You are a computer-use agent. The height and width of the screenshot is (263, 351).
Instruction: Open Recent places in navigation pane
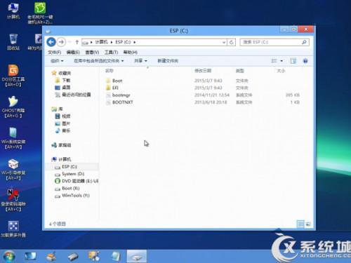[x=73, y=95]
